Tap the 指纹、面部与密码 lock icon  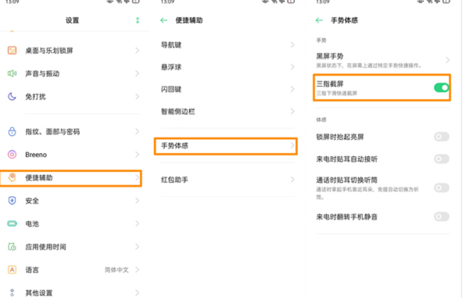pyautogui.click(x=12, y=132)
